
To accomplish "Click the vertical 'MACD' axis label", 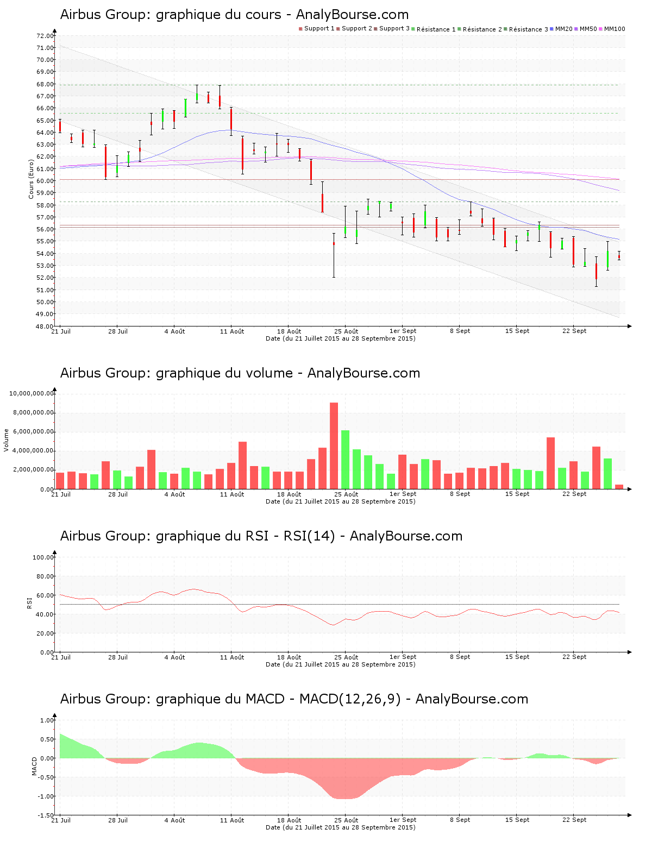I will coord(35,766).
